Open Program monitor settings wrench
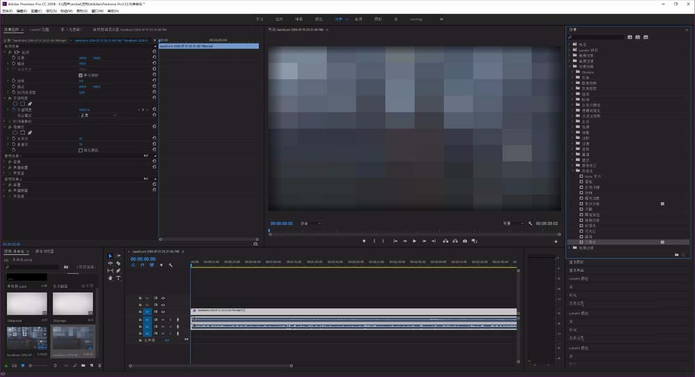The image size is (695, 377). 530,224
